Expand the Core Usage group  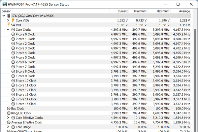click(8, 127)
